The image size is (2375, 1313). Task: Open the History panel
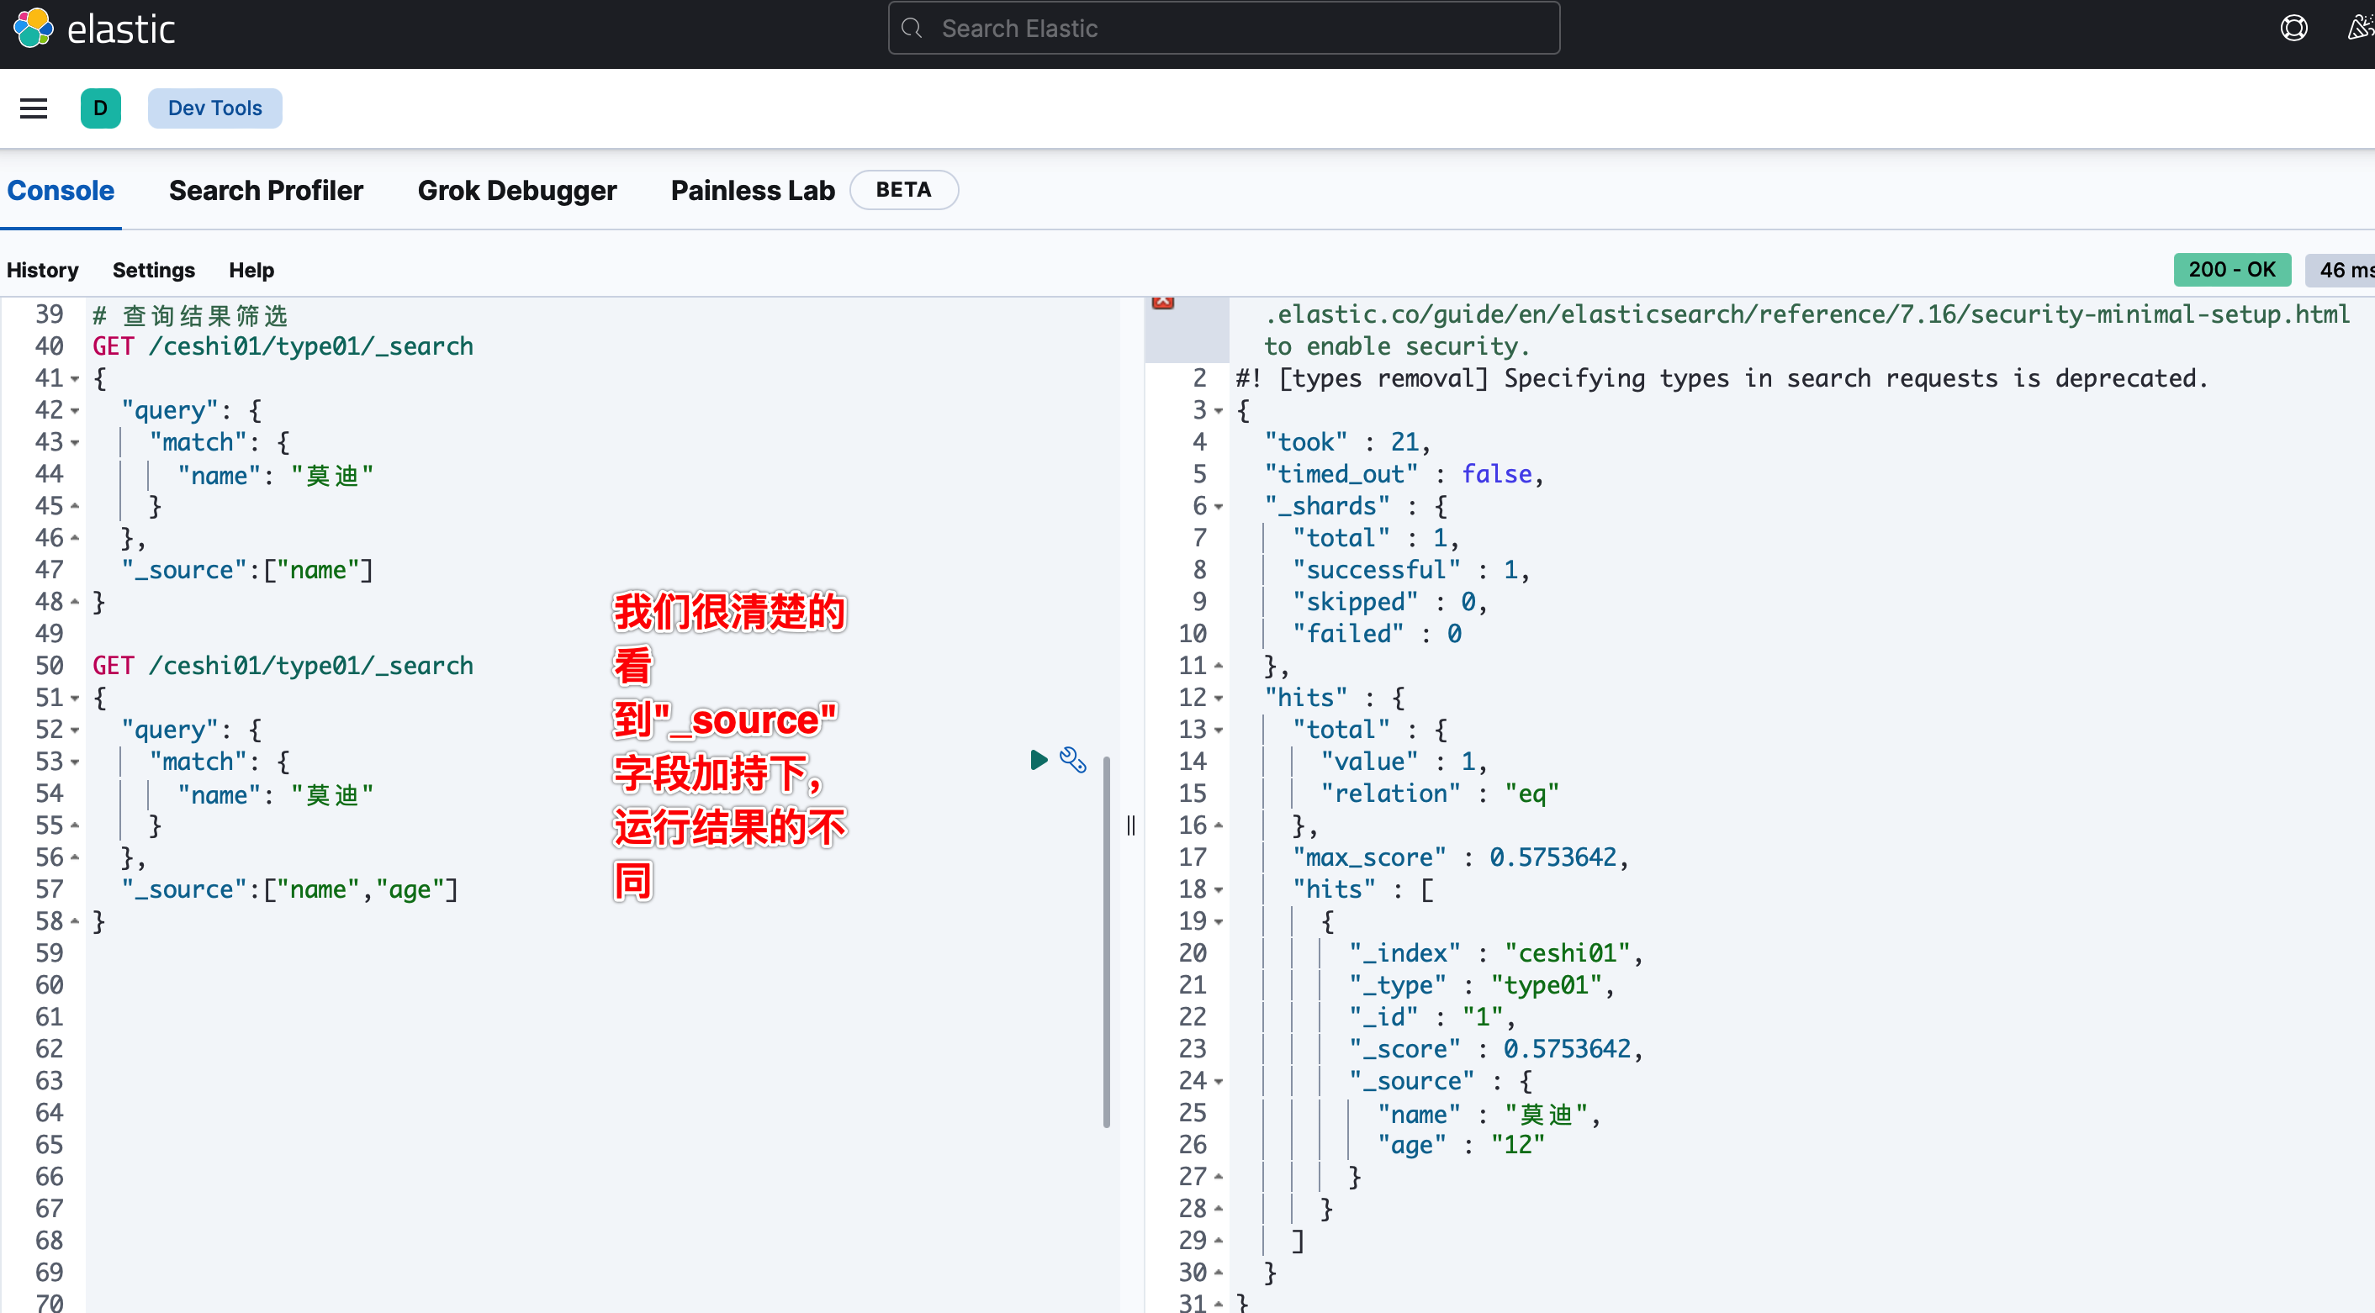pyautogui.click(x=42, y=270)
